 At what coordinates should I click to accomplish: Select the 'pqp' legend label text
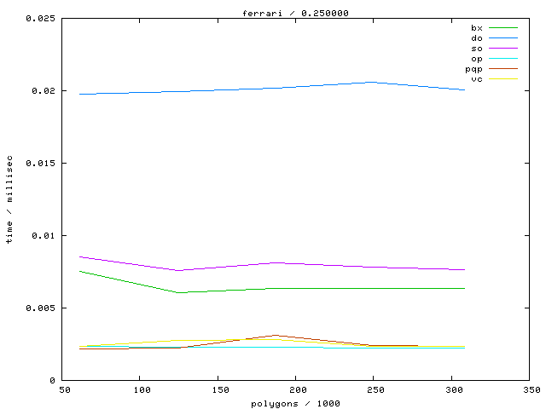click(x=473, y=69)
